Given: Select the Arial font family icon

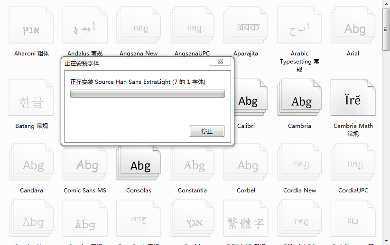Looking at the screenshot, I should point(353,25).
